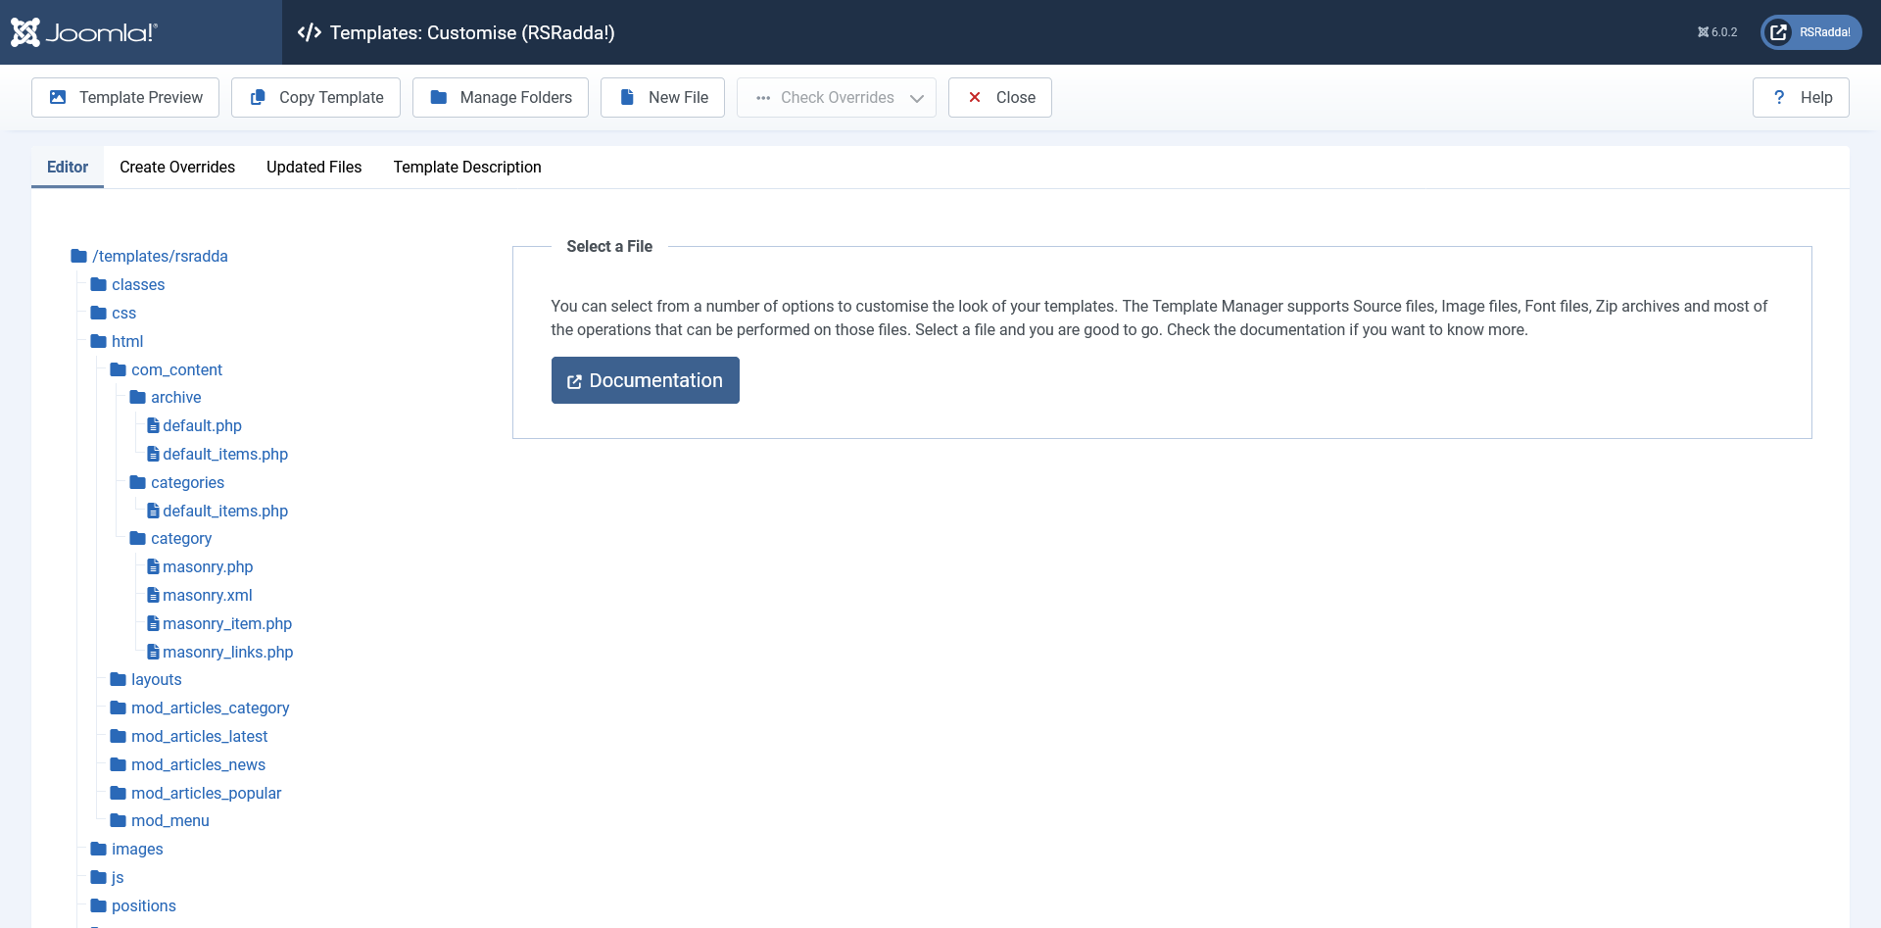Viewport: 1881px width, 928px height.
Task: Expand the layouts folder
Action: click(156, 679)
